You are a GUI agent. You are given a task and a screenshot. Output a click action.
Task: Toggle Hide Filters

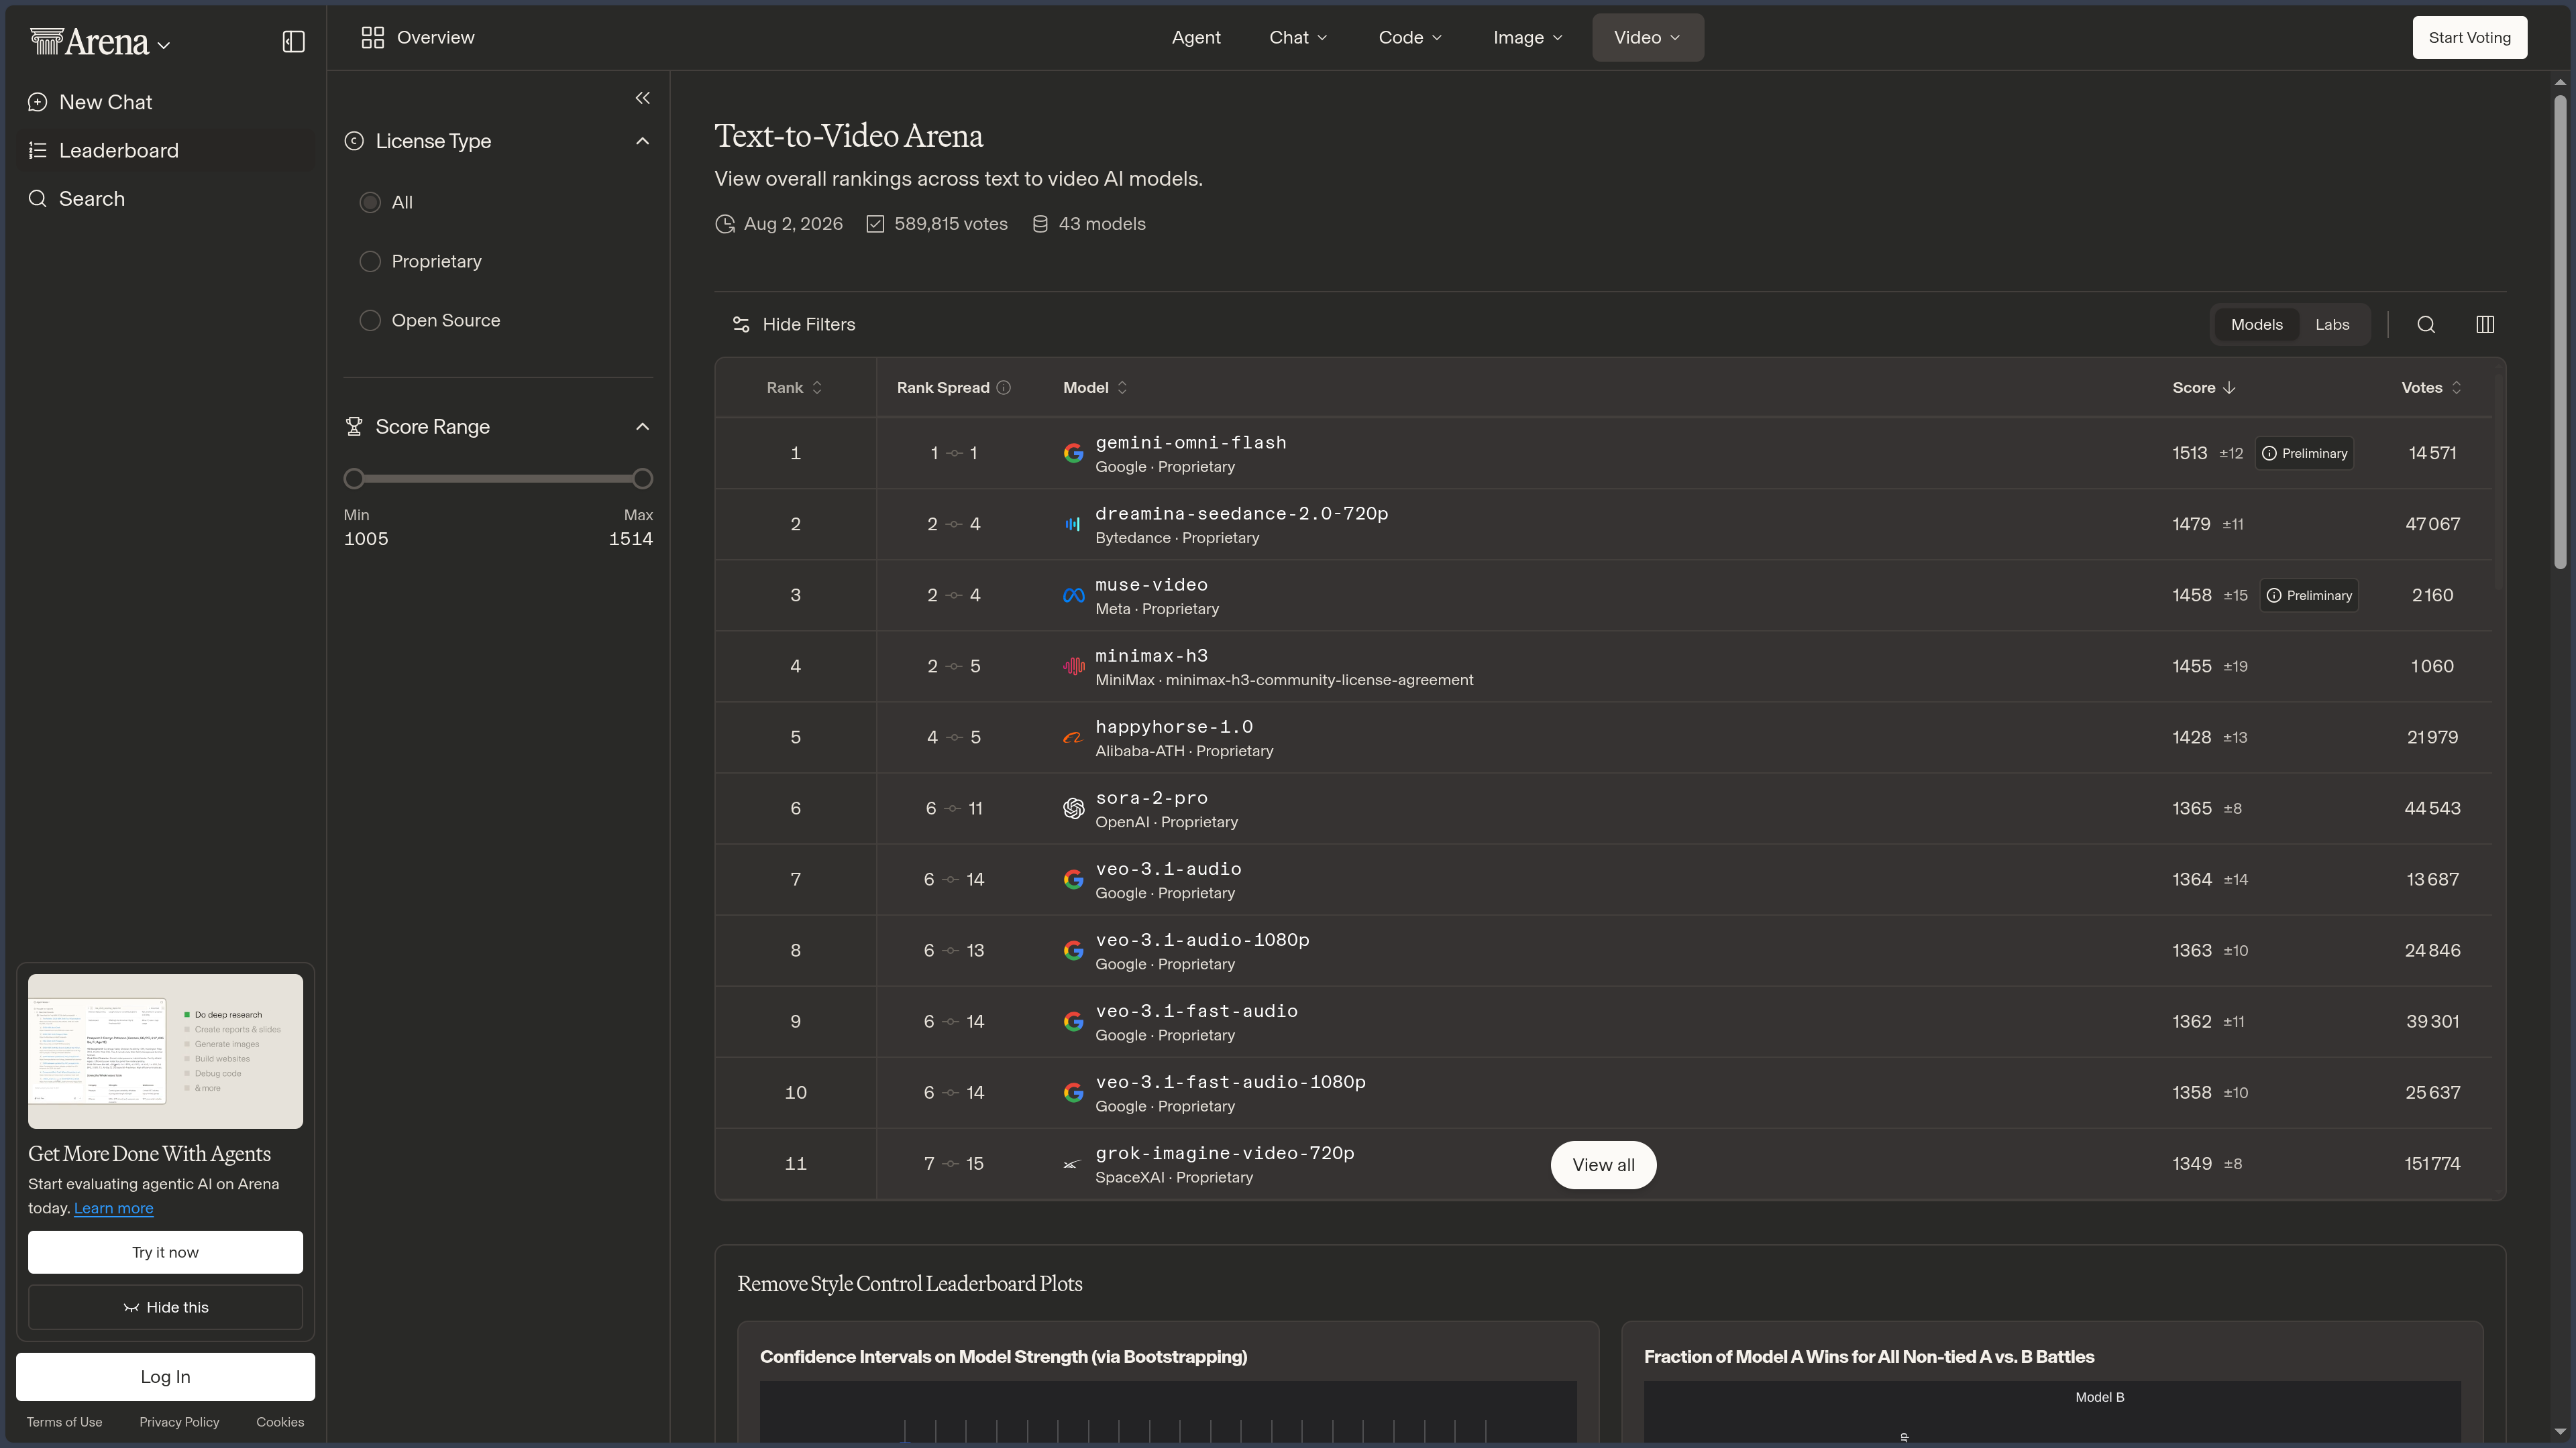click(794, 324)
